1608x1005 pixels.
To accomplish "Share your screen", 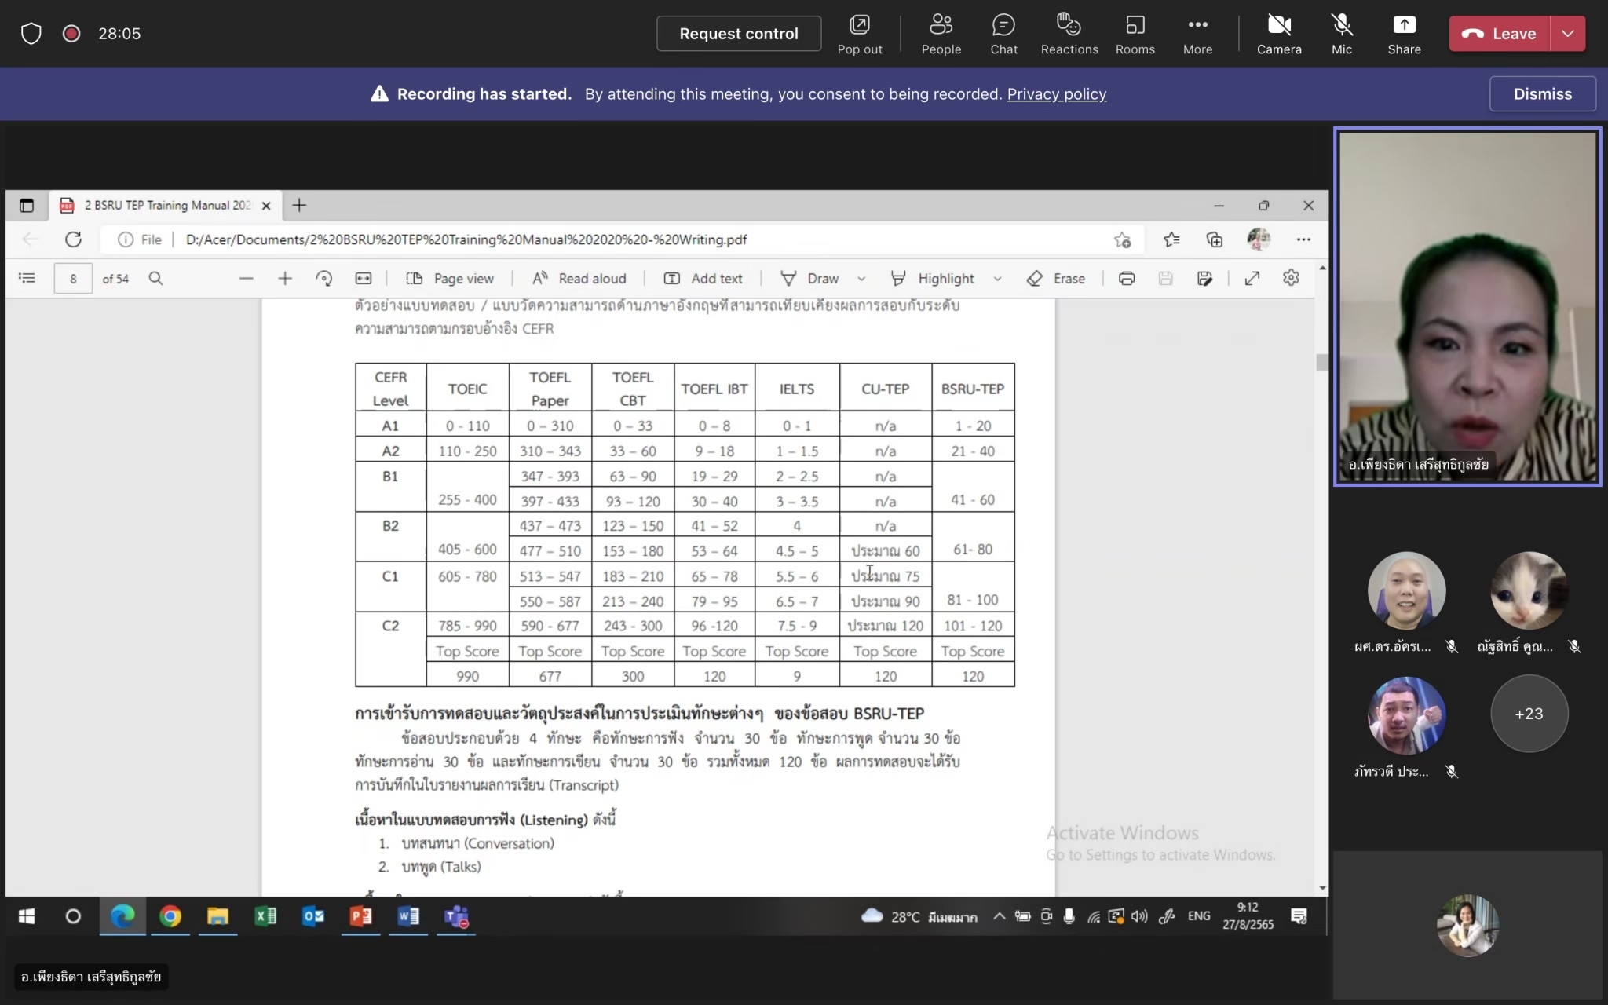I will [1404, 34].
